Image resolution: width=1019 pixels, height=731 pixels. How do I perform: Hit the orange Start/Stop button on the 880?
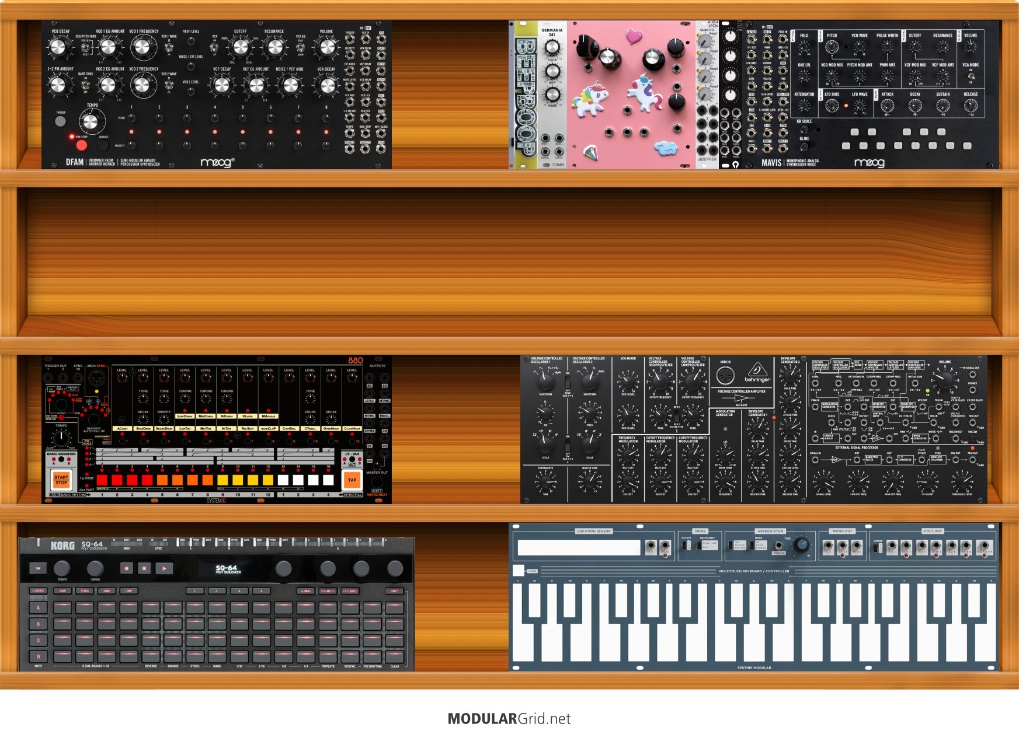click(61, 480)
